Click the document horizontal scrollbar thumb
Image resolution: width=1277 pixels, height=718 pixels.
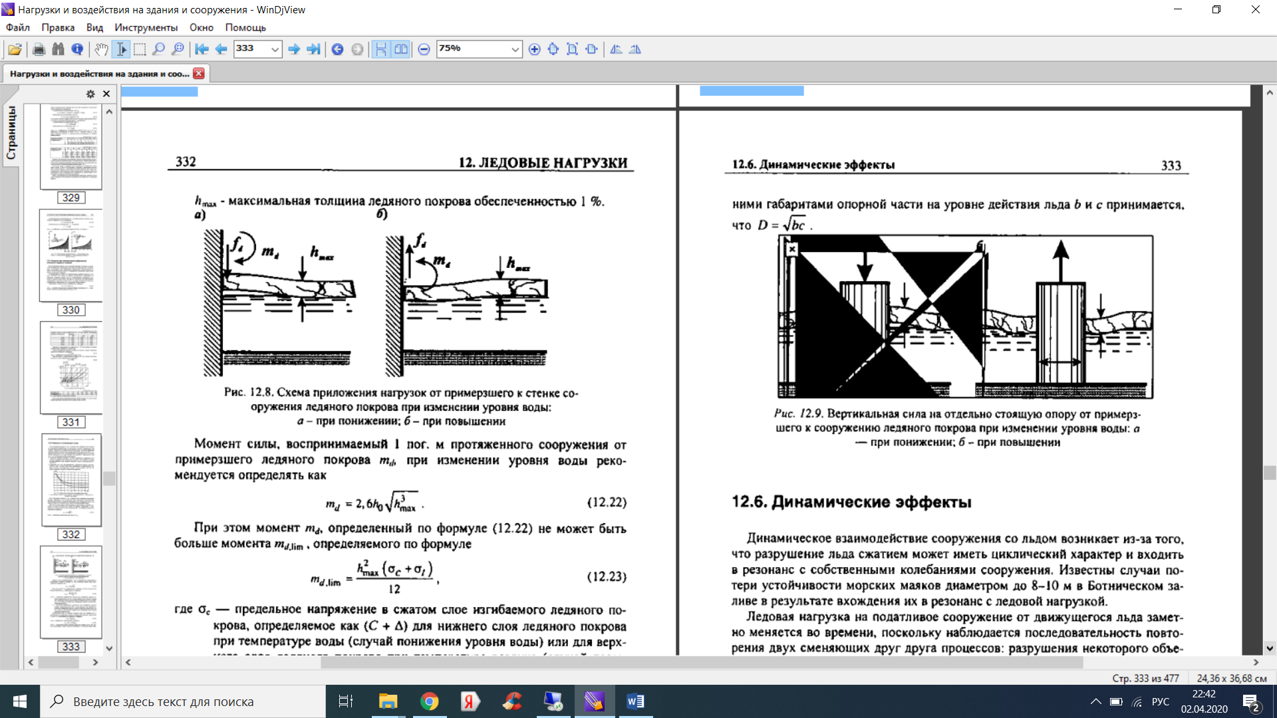(x=702, y=662)
